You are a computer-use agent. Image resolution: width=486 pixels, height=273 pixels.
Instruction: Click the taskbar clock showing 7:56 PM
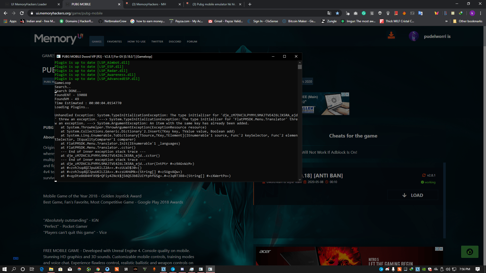(464, 269)
